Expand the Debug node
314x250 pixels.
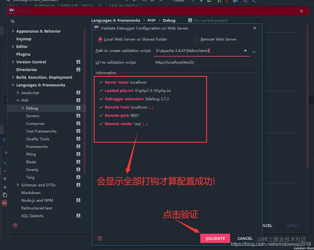[23, 108]
